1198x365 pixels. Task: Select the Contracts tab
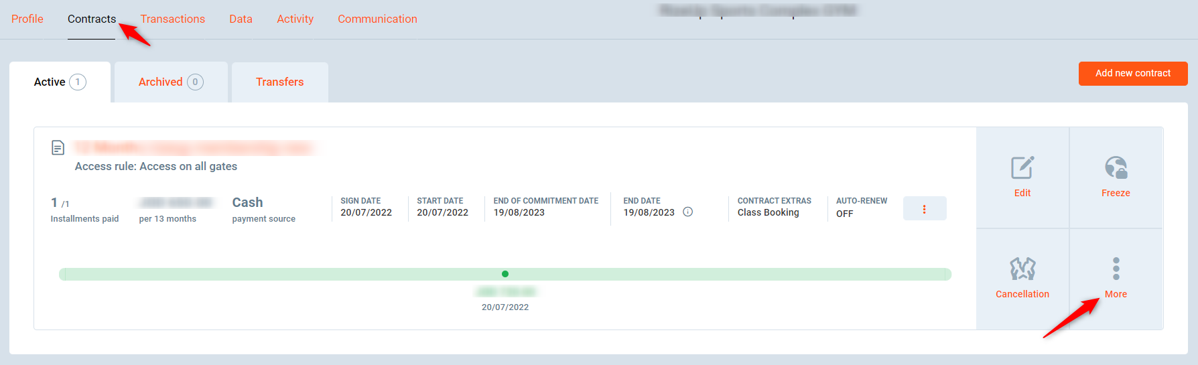coord(92,19)
